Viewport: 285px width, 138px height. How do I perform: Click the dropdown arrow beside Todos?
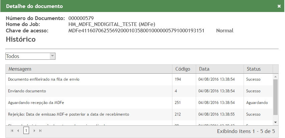point(52,56)
